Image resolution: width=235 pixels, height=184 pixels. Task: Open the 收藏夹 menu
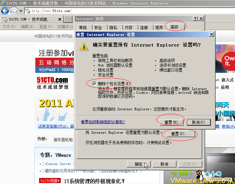(x=66, y=27)
